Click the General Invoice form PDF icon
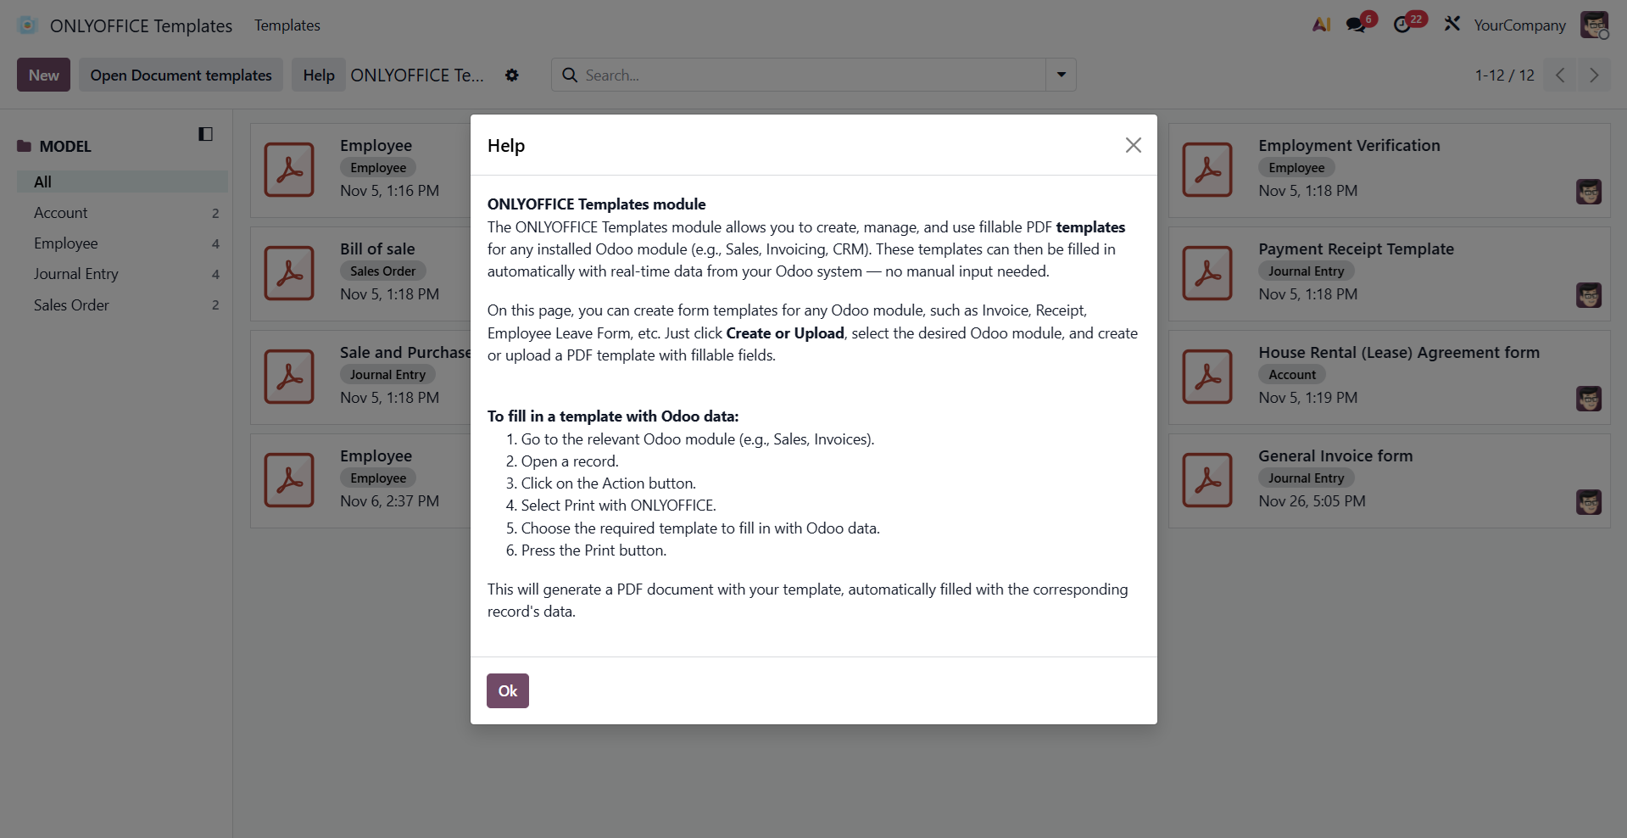The image size is (1627, 838). click(1206, 479)
